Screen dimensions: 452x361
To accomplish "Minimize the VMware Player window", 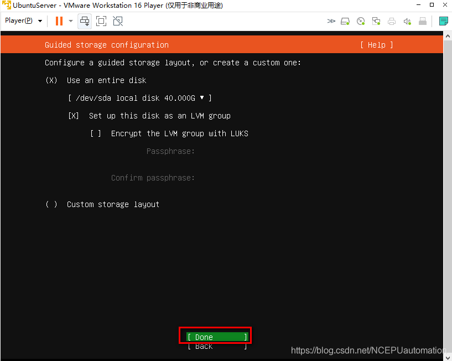I will [419, 5].
